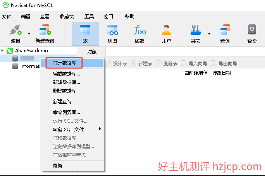The image size is (265, 176).
Task: Click the Others (其它) tools icon
Action: coord(196,30)
